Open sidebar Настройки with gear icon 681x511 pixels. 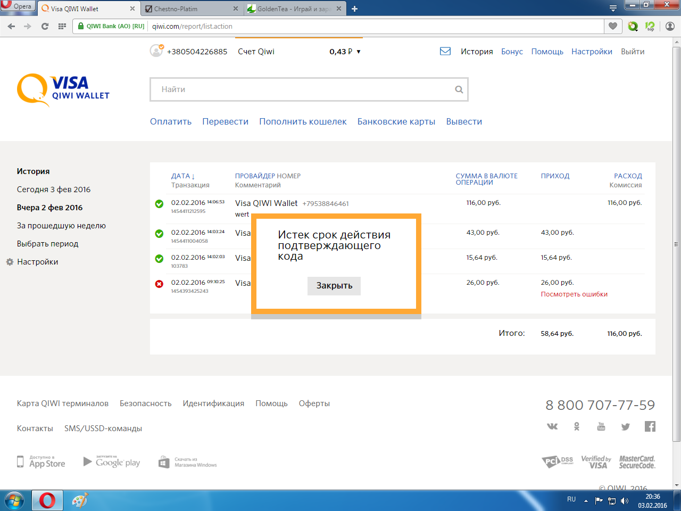[32, 262]
